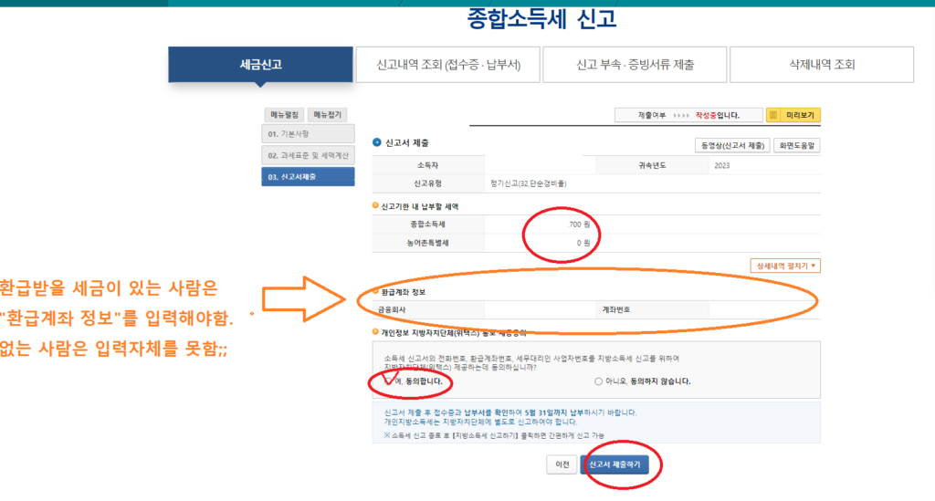
Task: Click the 금융회사 value field
Action: click(x=541, y=309)
